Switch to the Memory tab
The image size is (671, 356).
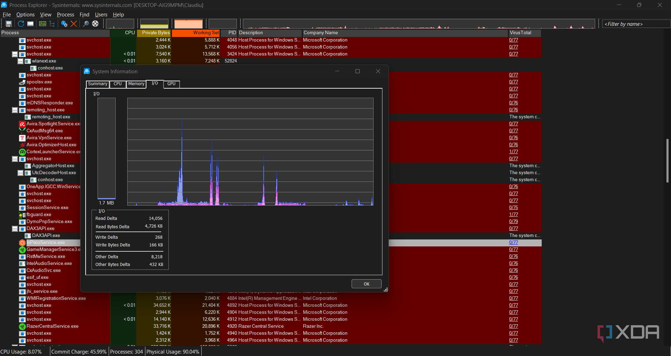(x=136, y=84)
